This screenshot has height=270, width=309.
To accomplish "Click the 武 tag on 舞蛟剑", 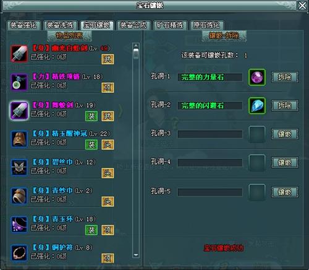I will (108, 116).
